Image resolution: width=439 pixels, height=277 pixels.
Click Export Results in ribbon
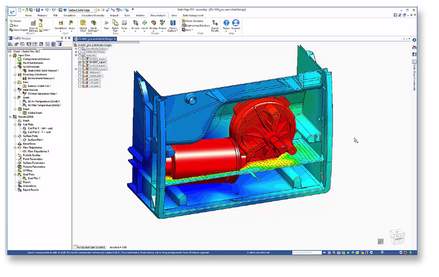(x=215, y=25)
